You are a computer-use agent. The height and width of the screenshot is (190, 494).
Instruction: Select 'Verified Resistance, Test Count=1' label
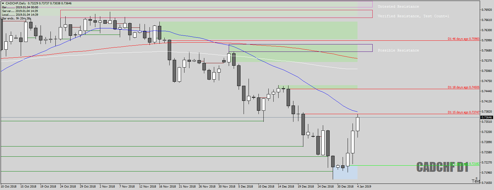coord(414,16)
